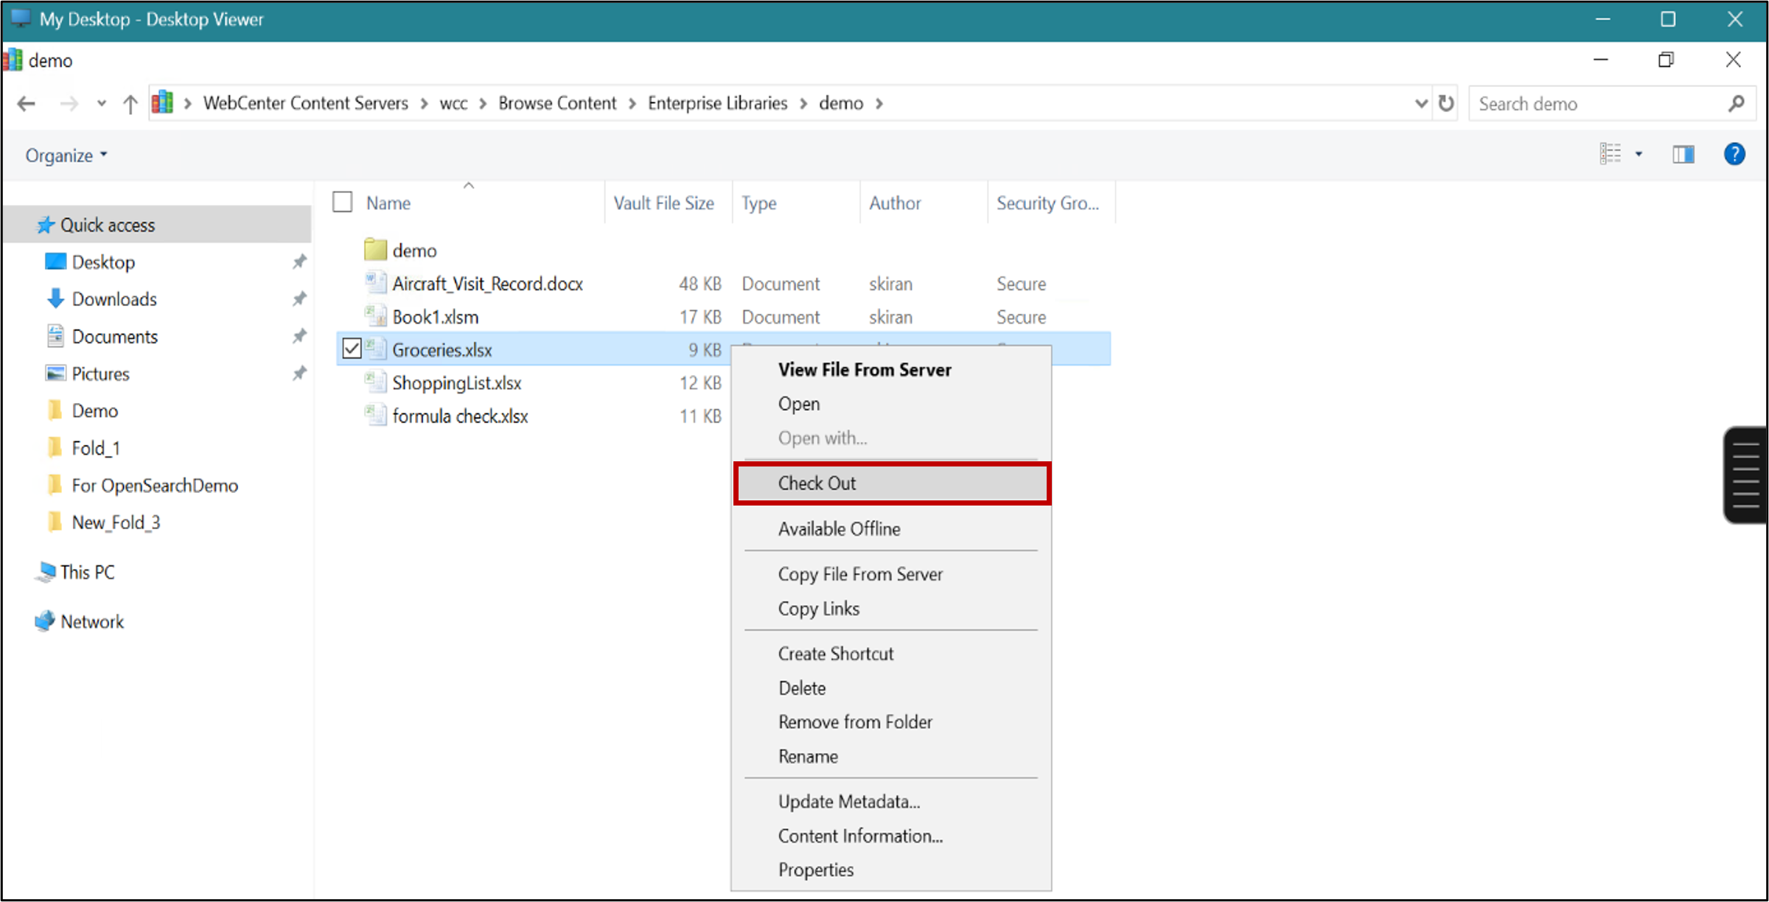Click the blue Help question mark icon

(1734, 154)
